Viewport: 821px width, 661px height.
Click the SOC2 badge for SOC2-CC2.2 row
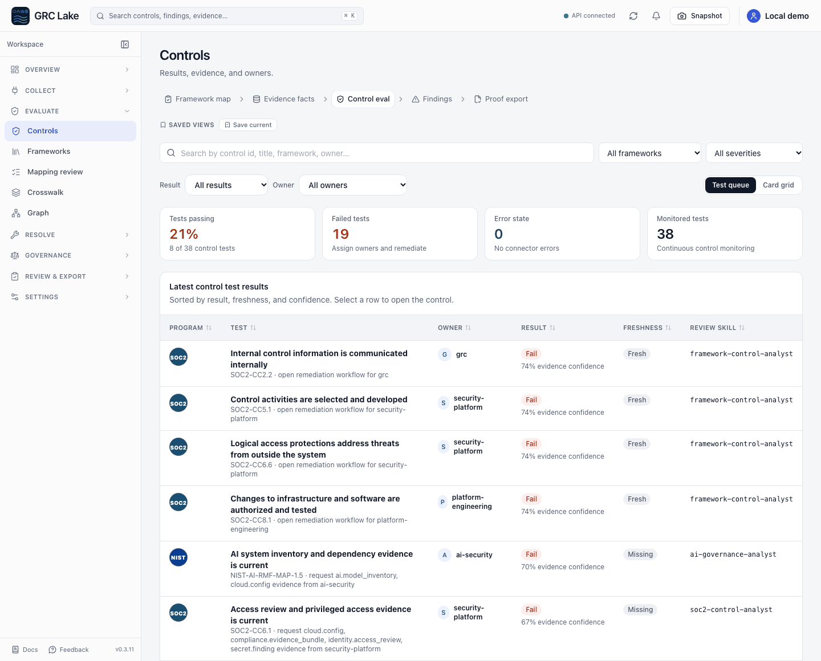coord(178,357)
